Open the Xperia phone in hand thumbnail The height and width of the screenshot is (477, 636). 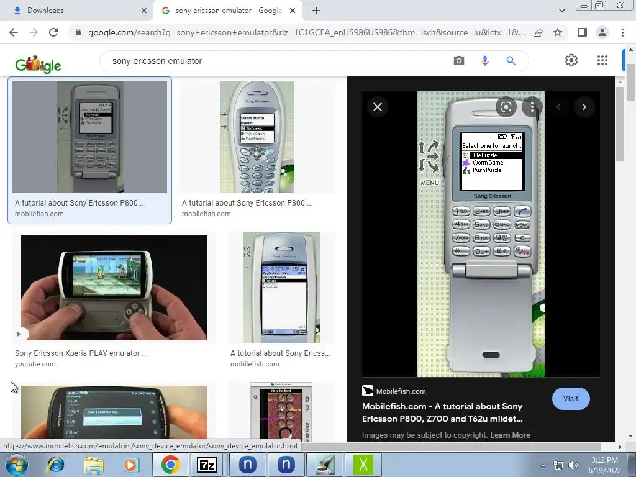click(x=114, y=412)
